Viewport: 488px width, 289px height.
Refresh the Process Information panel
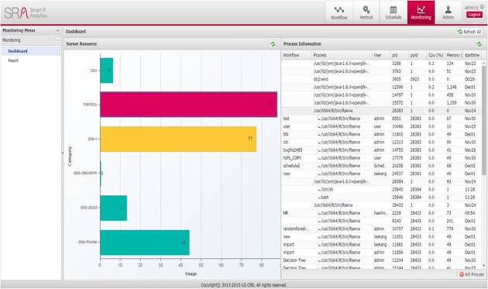479,44
